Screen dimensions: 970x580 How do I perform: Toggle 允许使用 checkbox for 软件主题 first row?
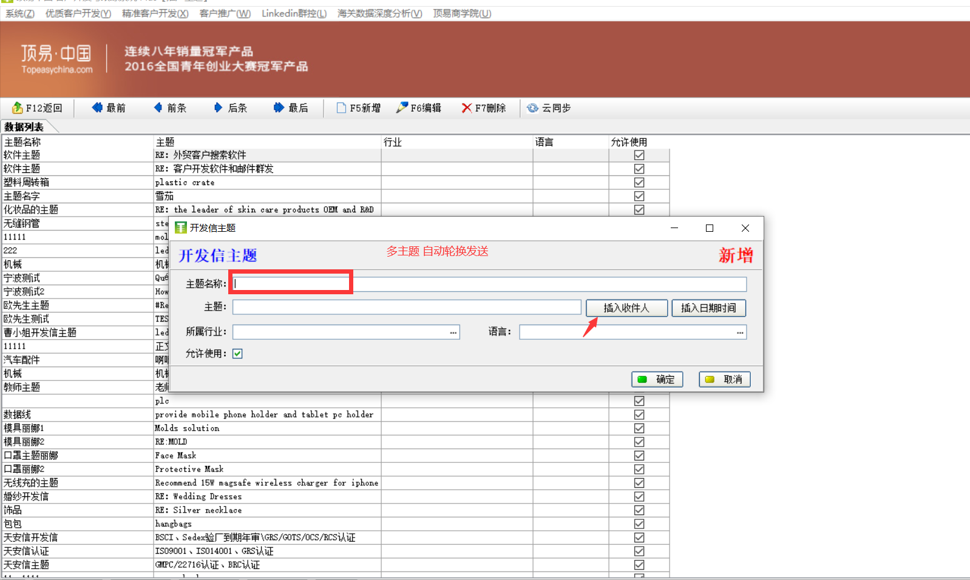[639, 155]
